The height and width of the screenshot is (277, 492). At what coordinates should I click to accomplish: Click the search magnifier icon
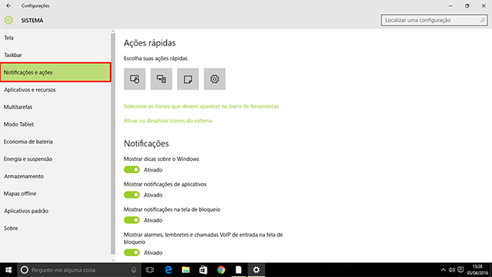(x=482, y=20)
